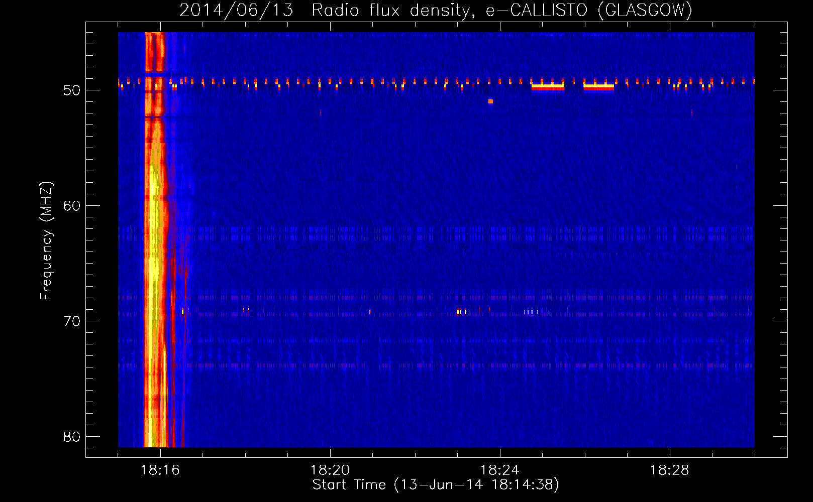This screenshot has height=502, width=813.
Task: Click the white spikes after 18:24 near 69 MHz
Action: click(531, 312)
